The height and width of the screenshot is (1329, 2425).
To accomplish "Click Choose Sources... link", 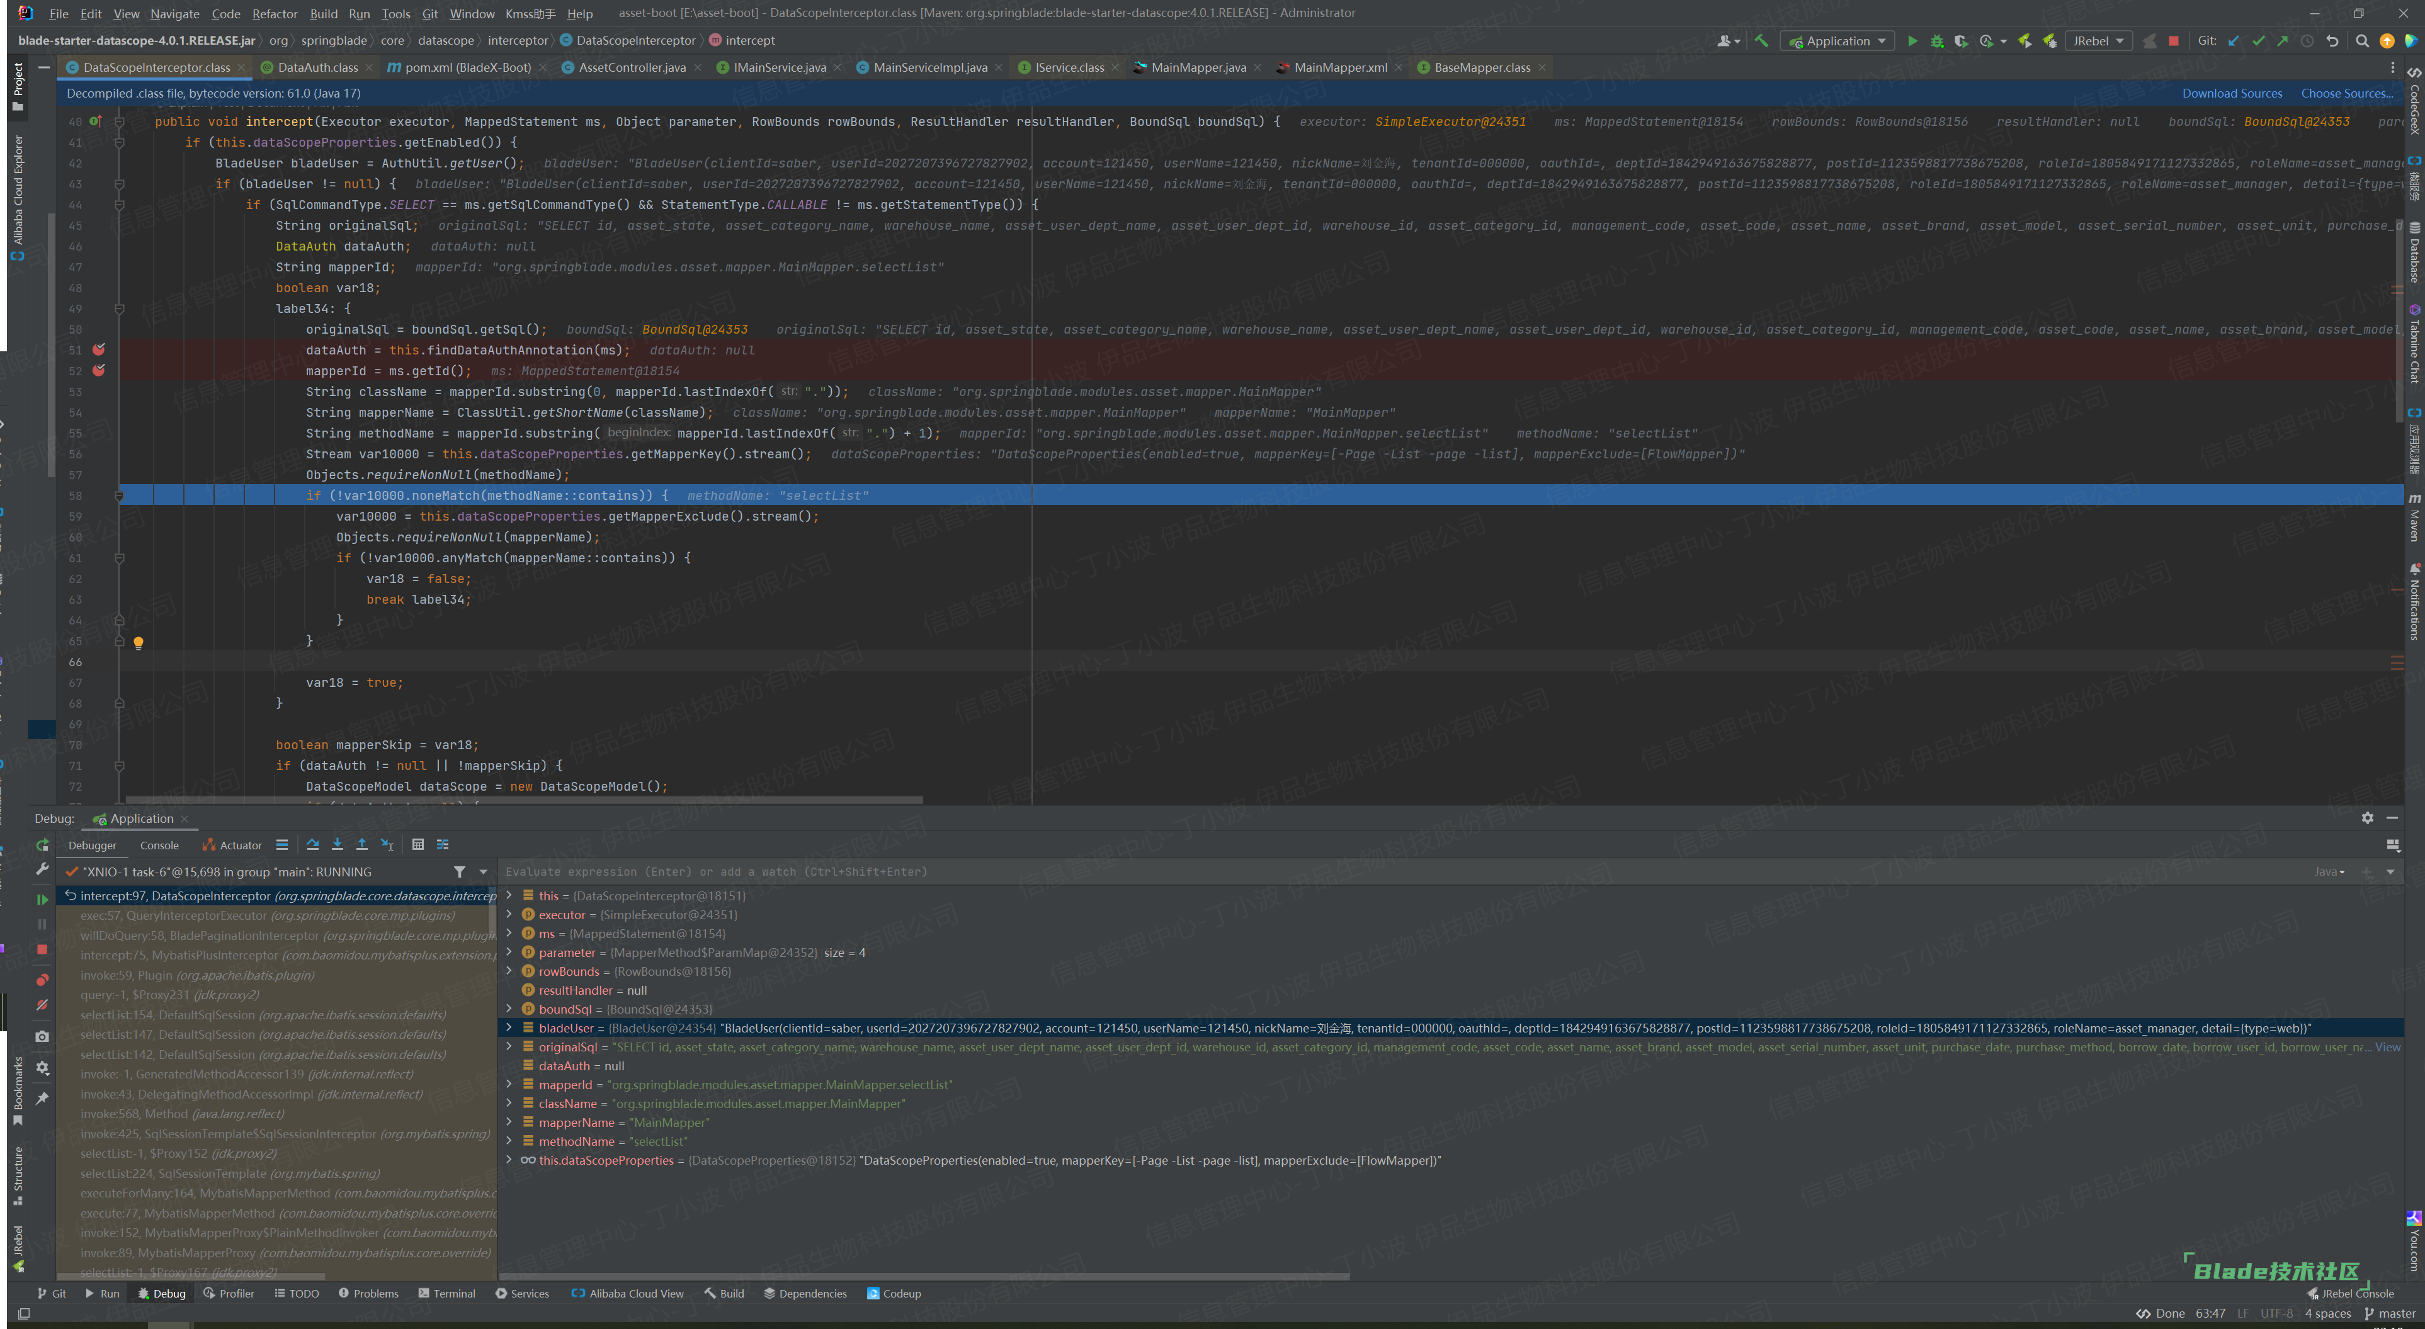I will tap(2346, 93).
